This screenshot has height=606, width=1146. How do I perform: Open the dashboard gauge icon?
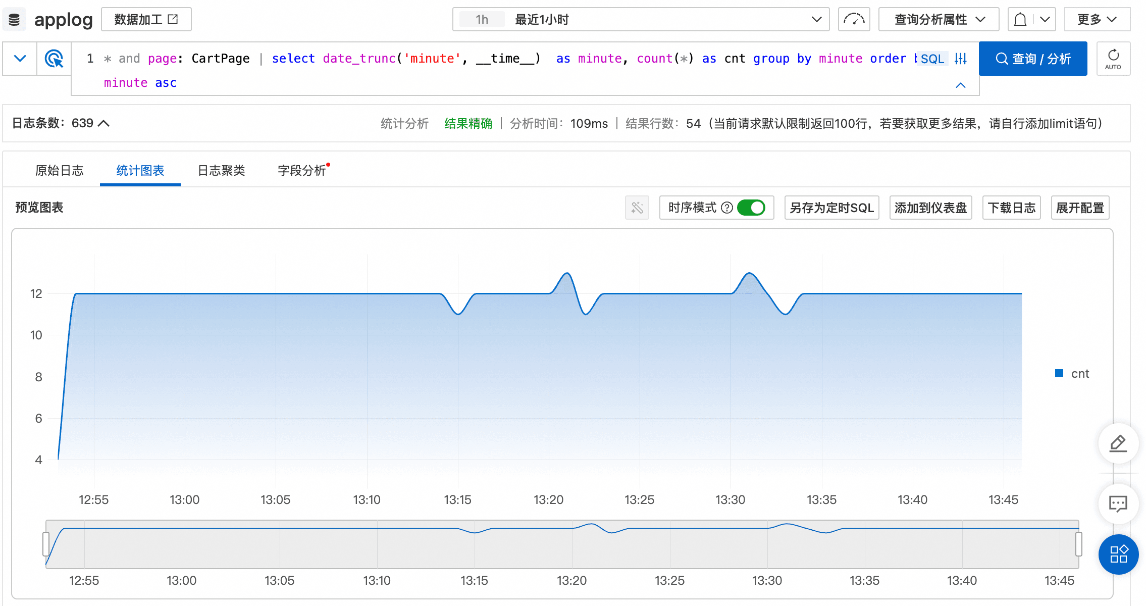click(x=854, y=20)
